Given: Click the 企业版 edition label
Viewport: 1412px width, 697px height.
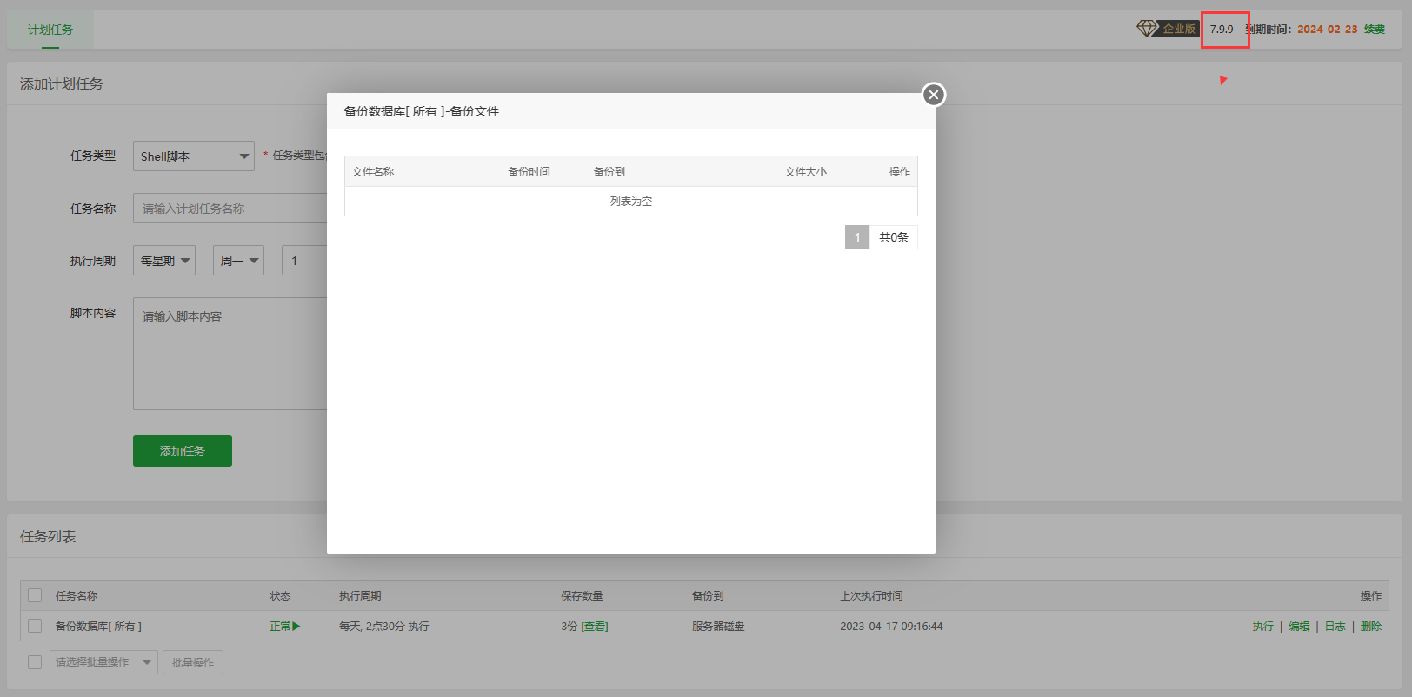Looking at the screenshot, I should 1179,30.
